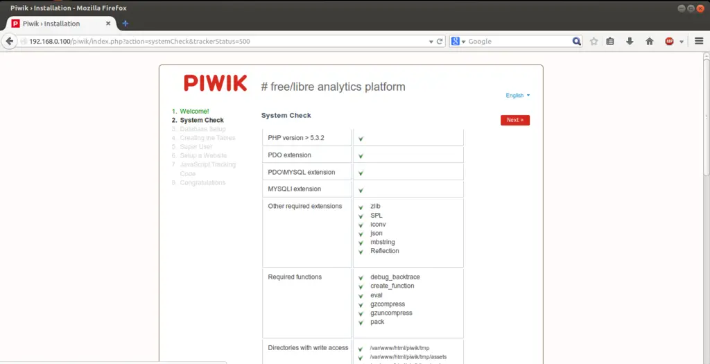Open URL history dropdown arrow in address bar
The width and height of the screenshot is (710, 364).
431,42
